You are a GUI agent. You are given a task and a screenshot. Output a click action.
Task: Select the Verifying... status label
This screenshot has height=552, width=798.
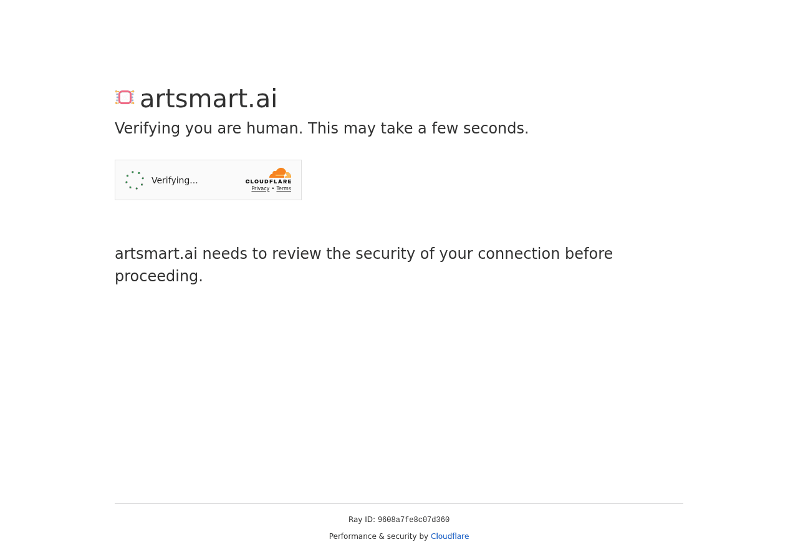click(x=175, y=180)
